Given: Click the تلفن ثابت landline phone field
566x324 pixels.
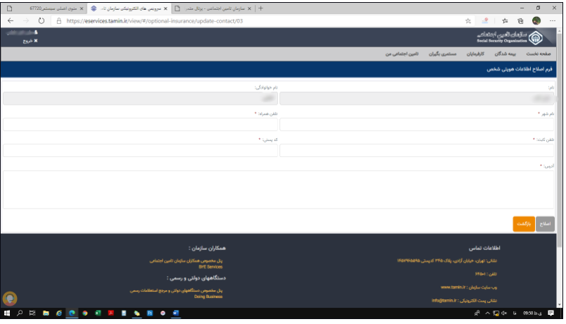Looking at the screenshot, I should (x=417, y=150).
